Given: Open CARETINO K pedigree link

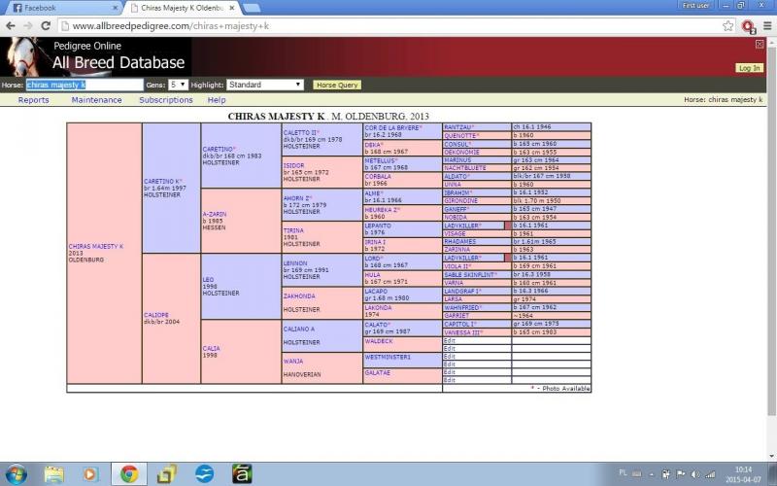Looking at the screenshot, I should 162,181.
